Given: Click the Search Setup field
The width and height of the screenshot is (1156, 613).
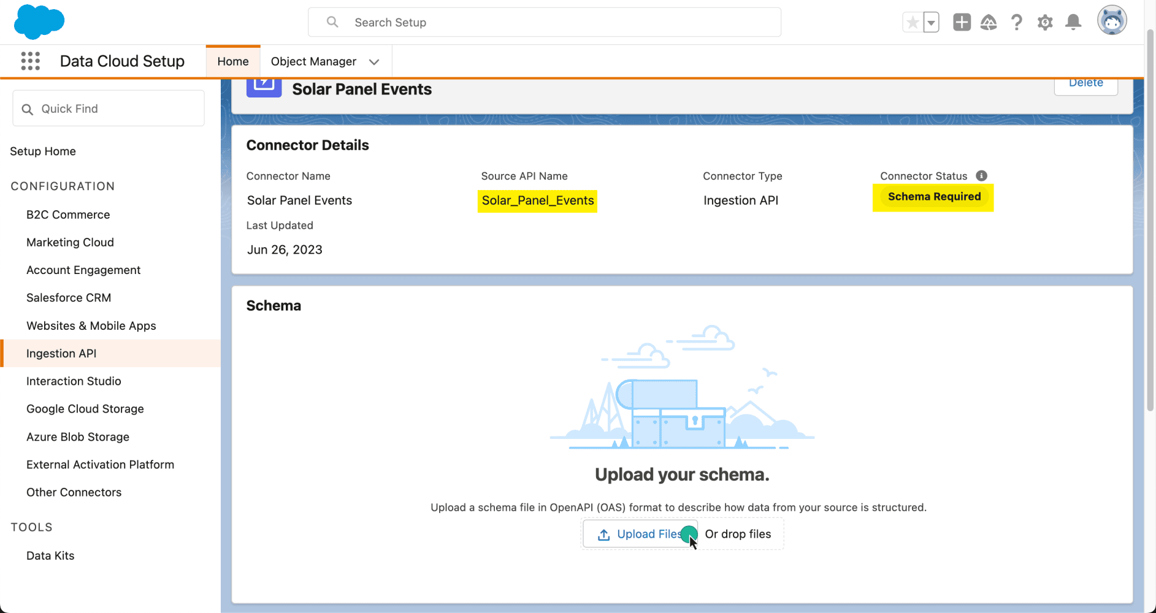Looking at the screenshot, I should 545,23.
